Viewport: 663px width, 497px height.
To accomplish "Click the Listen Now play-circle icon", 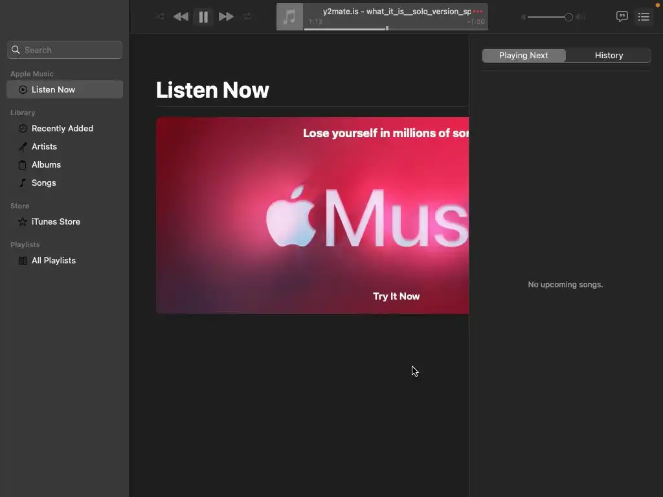I will click(x=23, y=89).
